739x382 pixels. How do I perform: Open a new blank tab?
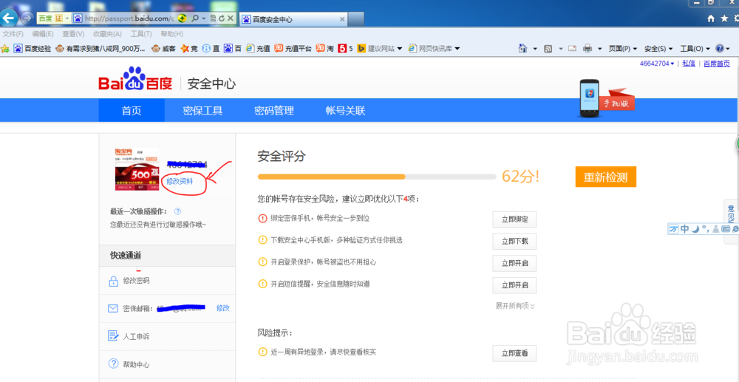coord(356,19)
